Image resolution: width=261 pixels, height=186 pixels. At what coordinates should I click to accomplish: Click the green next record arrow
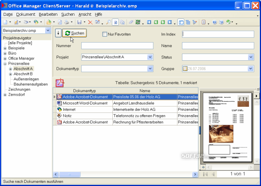(163, 22)
